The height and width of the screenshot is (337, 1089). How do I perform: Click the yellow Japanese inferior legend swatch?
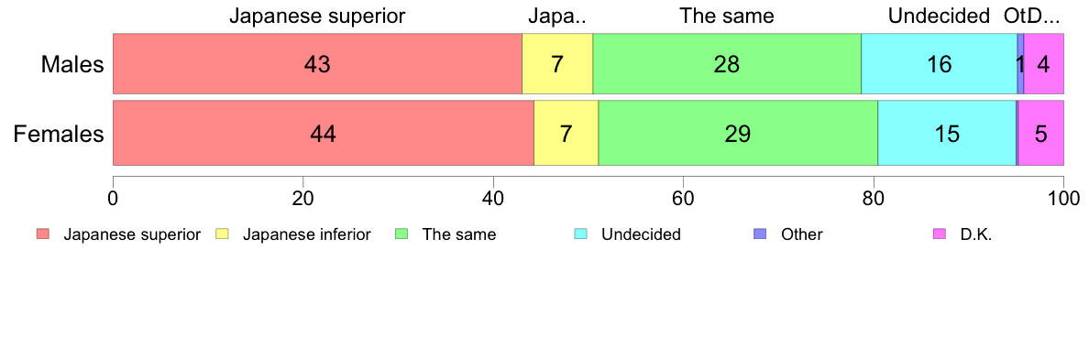click(x=222, y=234)
